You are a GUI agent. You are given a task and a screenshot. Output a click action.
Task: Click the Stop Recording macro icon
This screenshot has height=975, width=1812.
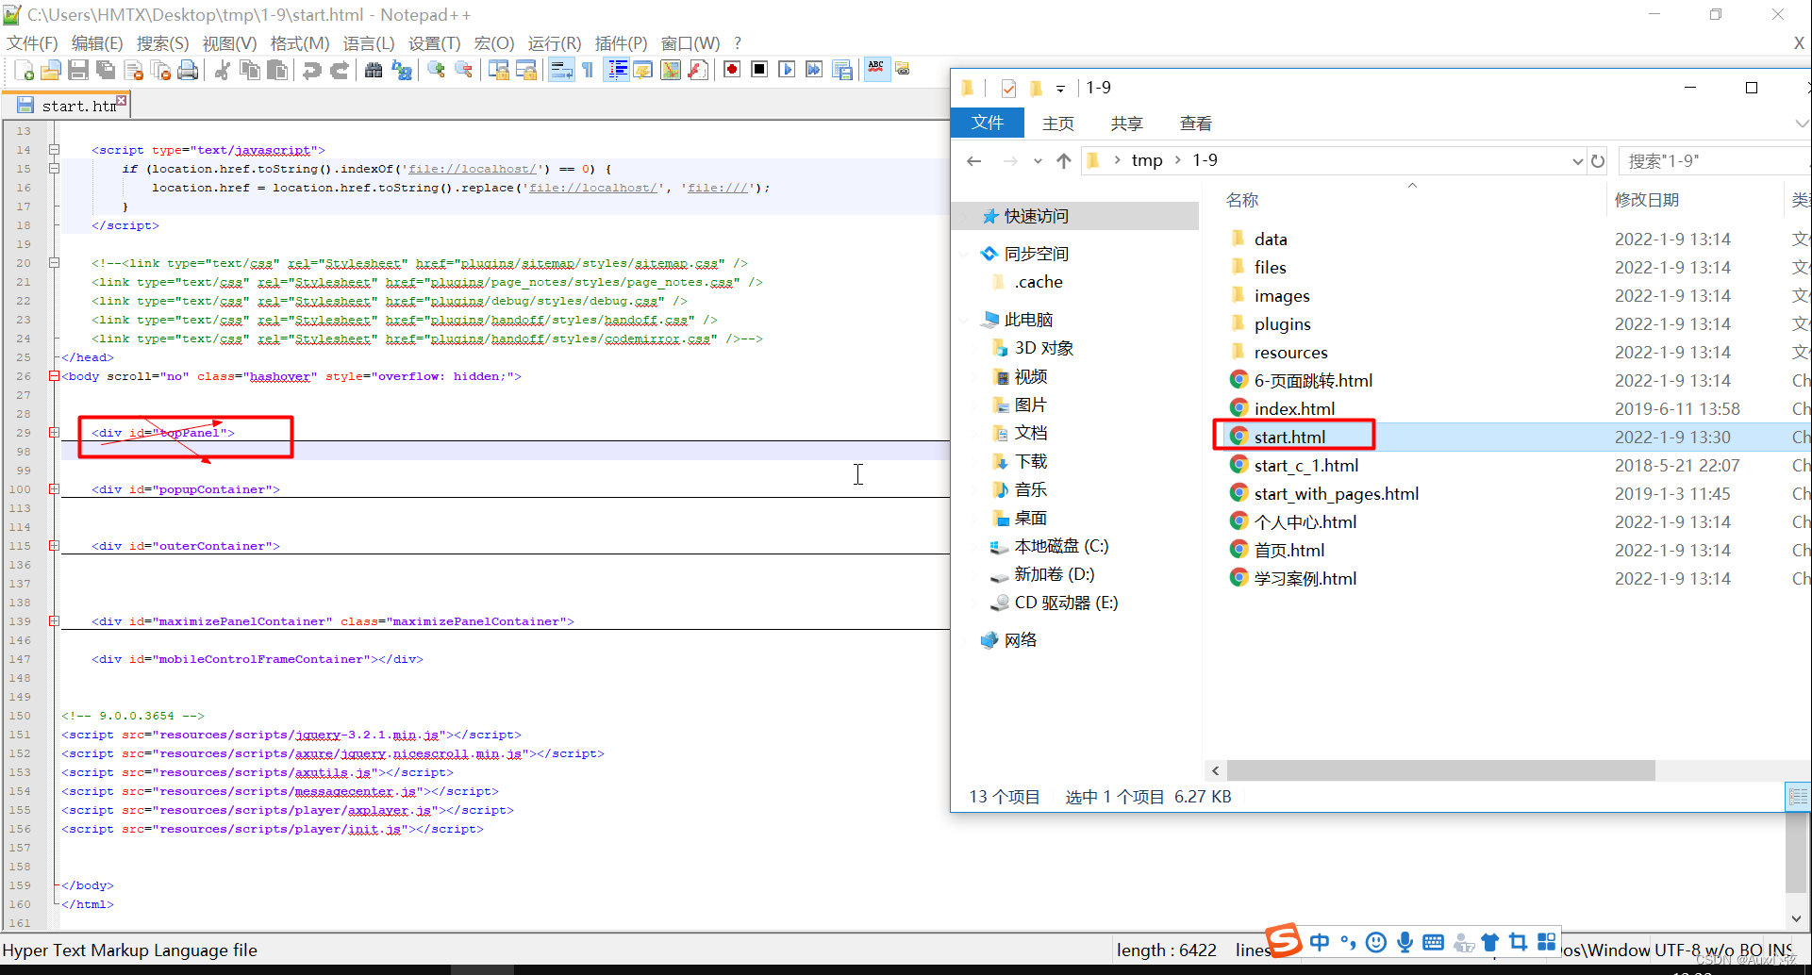pos(759,70)
